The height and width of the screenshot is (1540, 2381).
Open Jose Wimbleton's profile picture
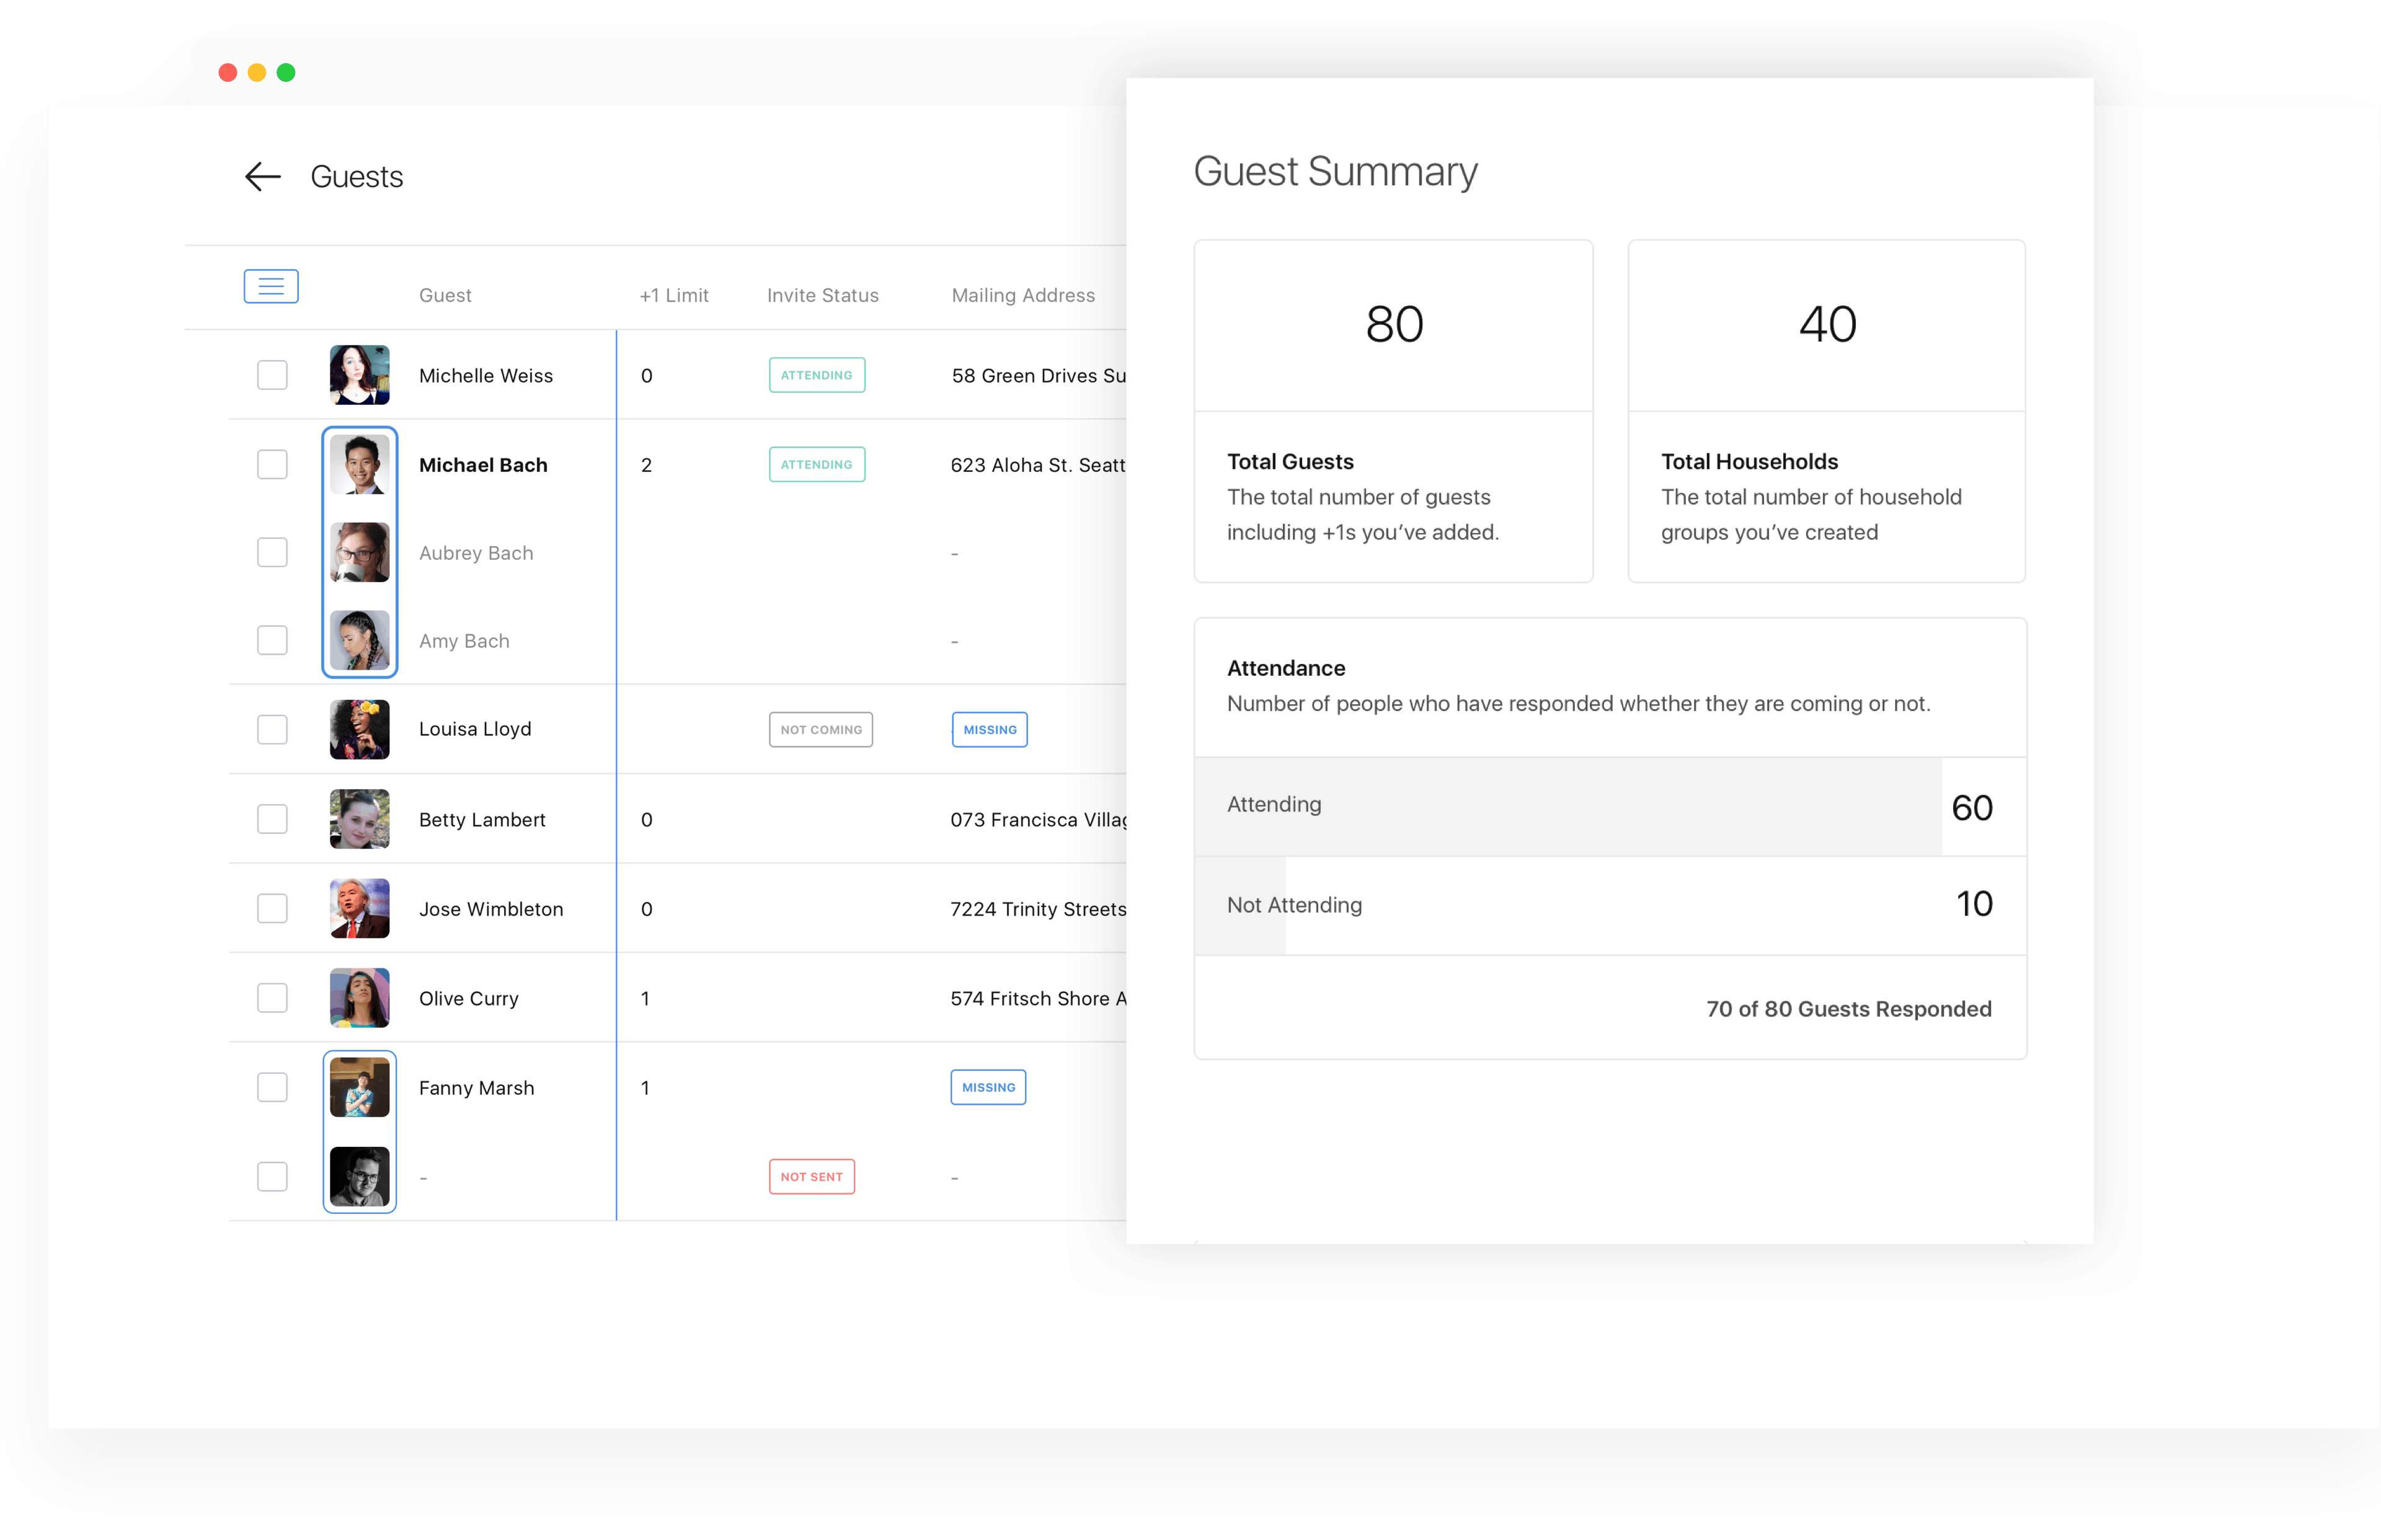360,908
